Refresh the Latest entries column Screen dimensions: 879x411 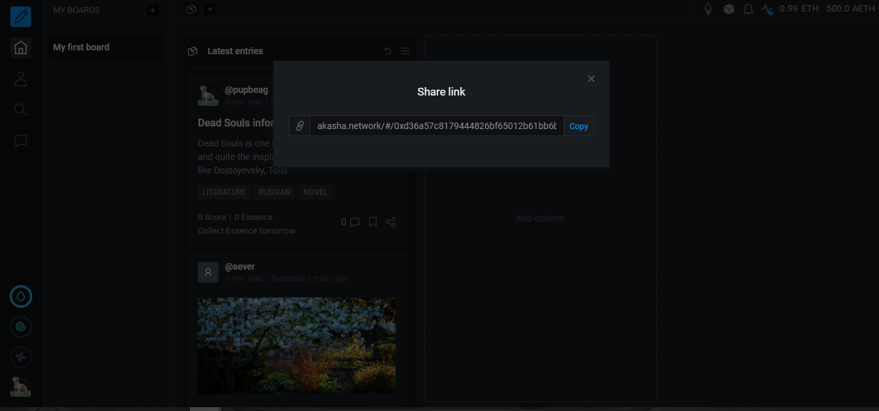tap(388, 51)
